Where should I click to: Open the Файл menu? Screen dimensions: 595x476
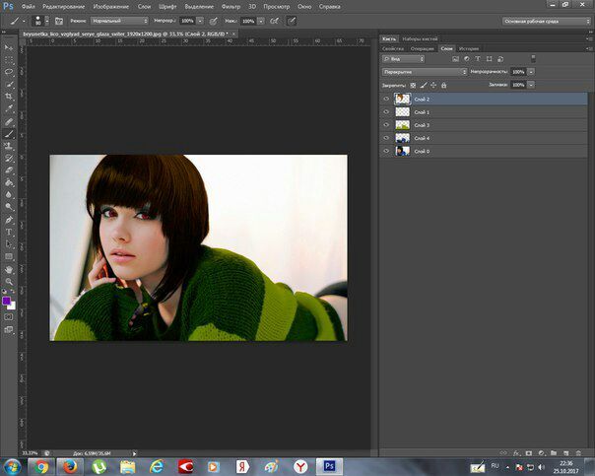tap(29, 7)
